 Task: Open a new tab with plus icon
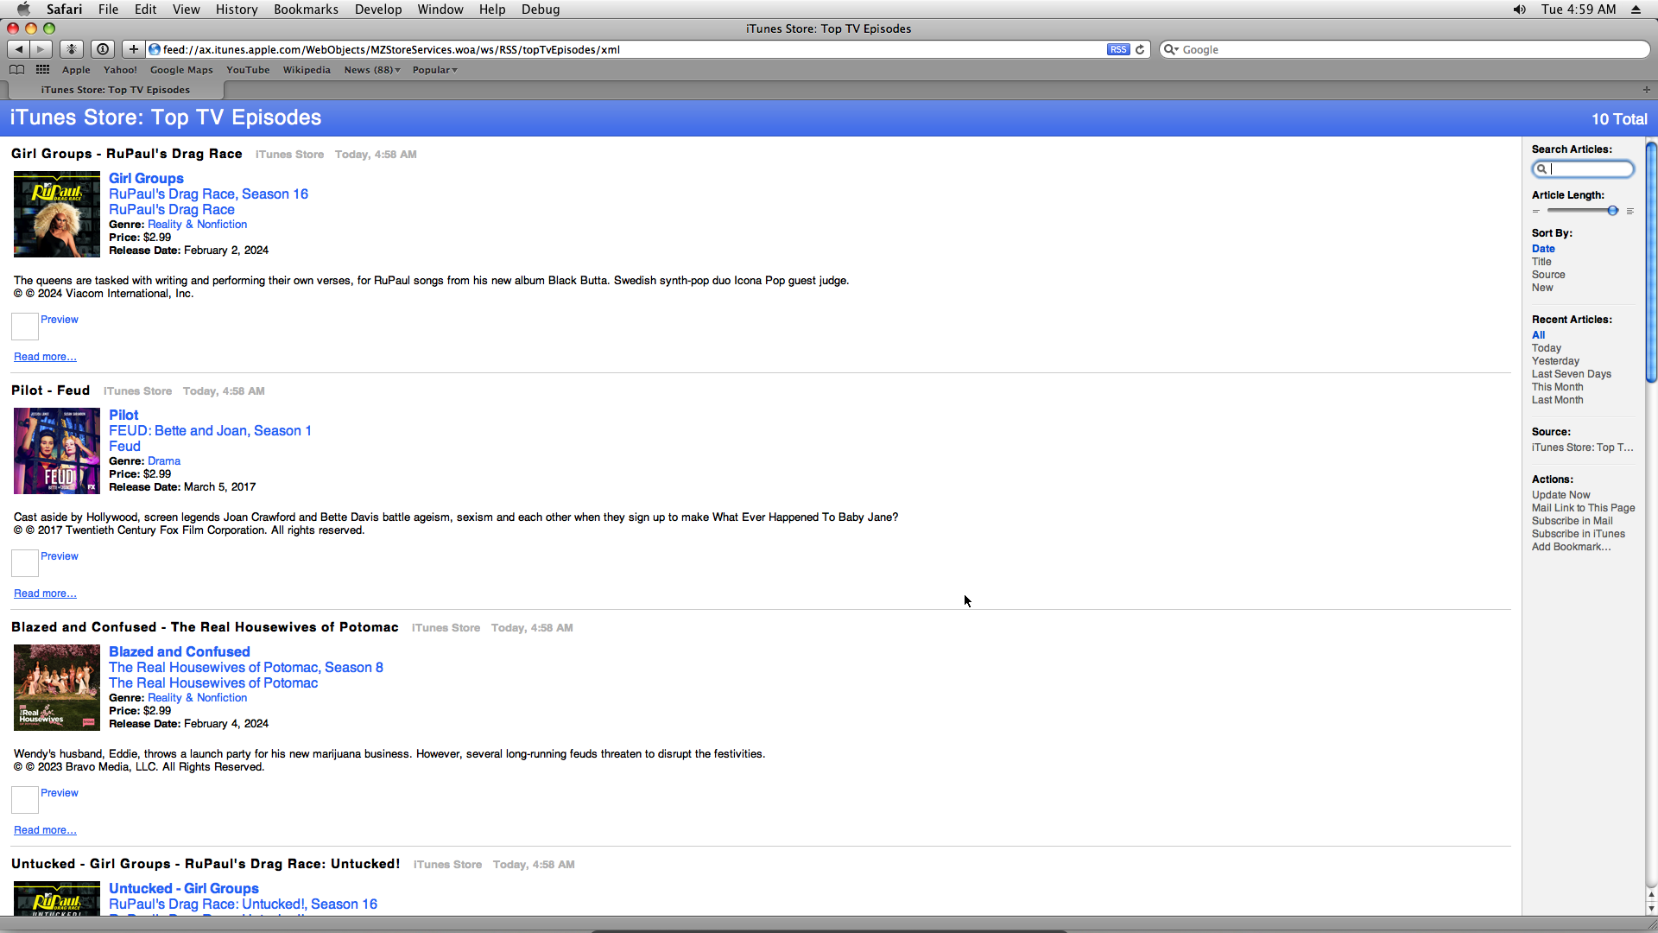(x=1646, y=90)
